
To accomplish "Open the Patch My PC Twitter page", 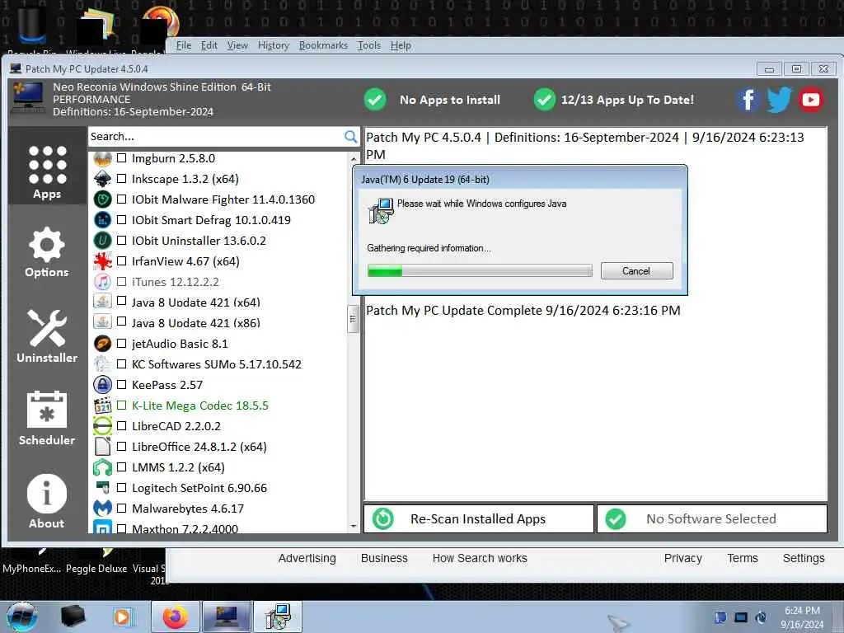I will [779, 100].
